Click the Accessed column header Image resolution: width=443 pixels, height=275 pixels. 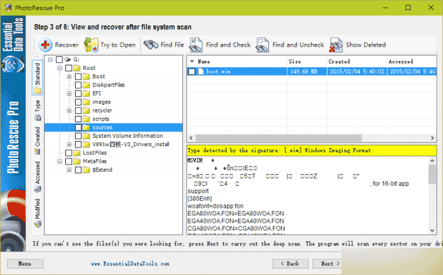412,61
